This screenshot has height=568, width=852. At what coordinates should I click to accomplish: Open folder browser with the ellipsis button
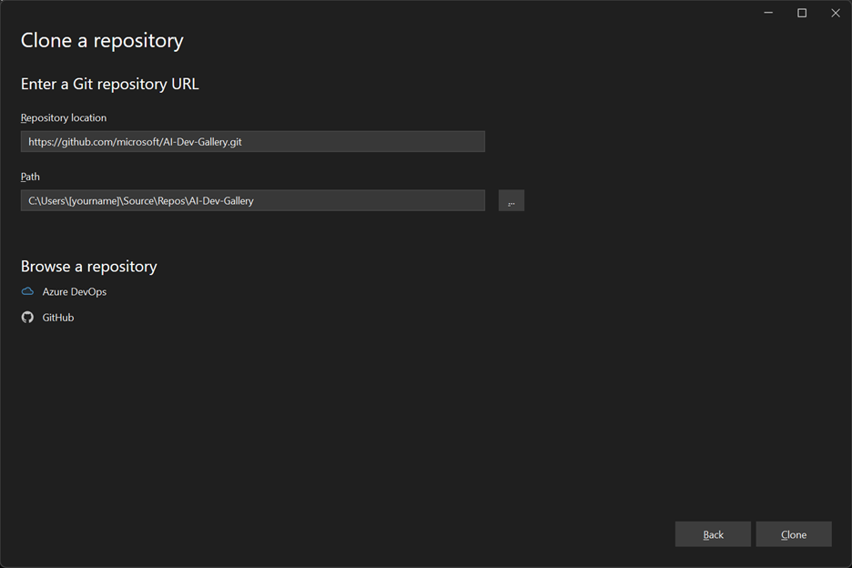pyautogui.click(x=512, y=200)
